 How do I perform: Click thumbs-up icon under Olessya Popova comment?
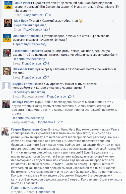(x=59, y=122)
